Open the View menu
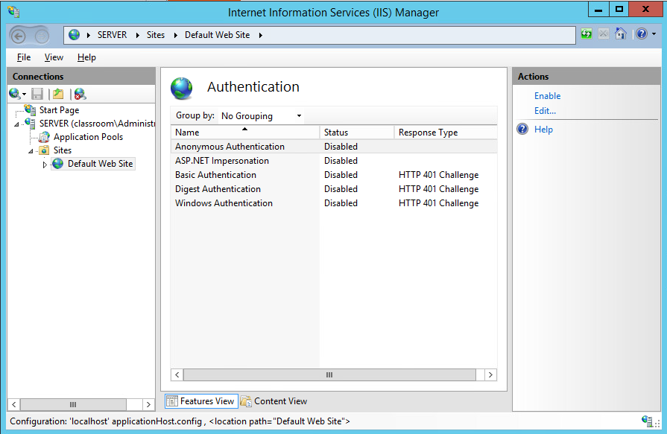The width and height of the screenshot is (667, 434). [54, 57]
